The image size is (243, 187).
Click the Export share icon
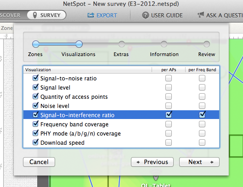[90, 15]
